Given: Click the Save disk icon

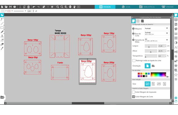Looking at the screenshot, I should click(x=10, y=7).
